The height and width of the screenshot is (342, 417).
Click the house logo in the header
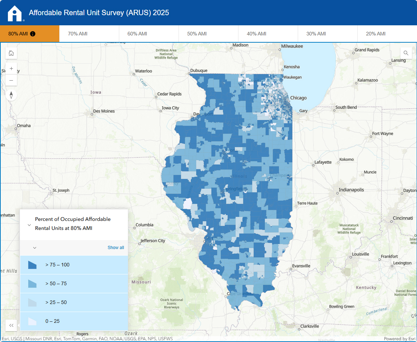(x=14, y=13)
